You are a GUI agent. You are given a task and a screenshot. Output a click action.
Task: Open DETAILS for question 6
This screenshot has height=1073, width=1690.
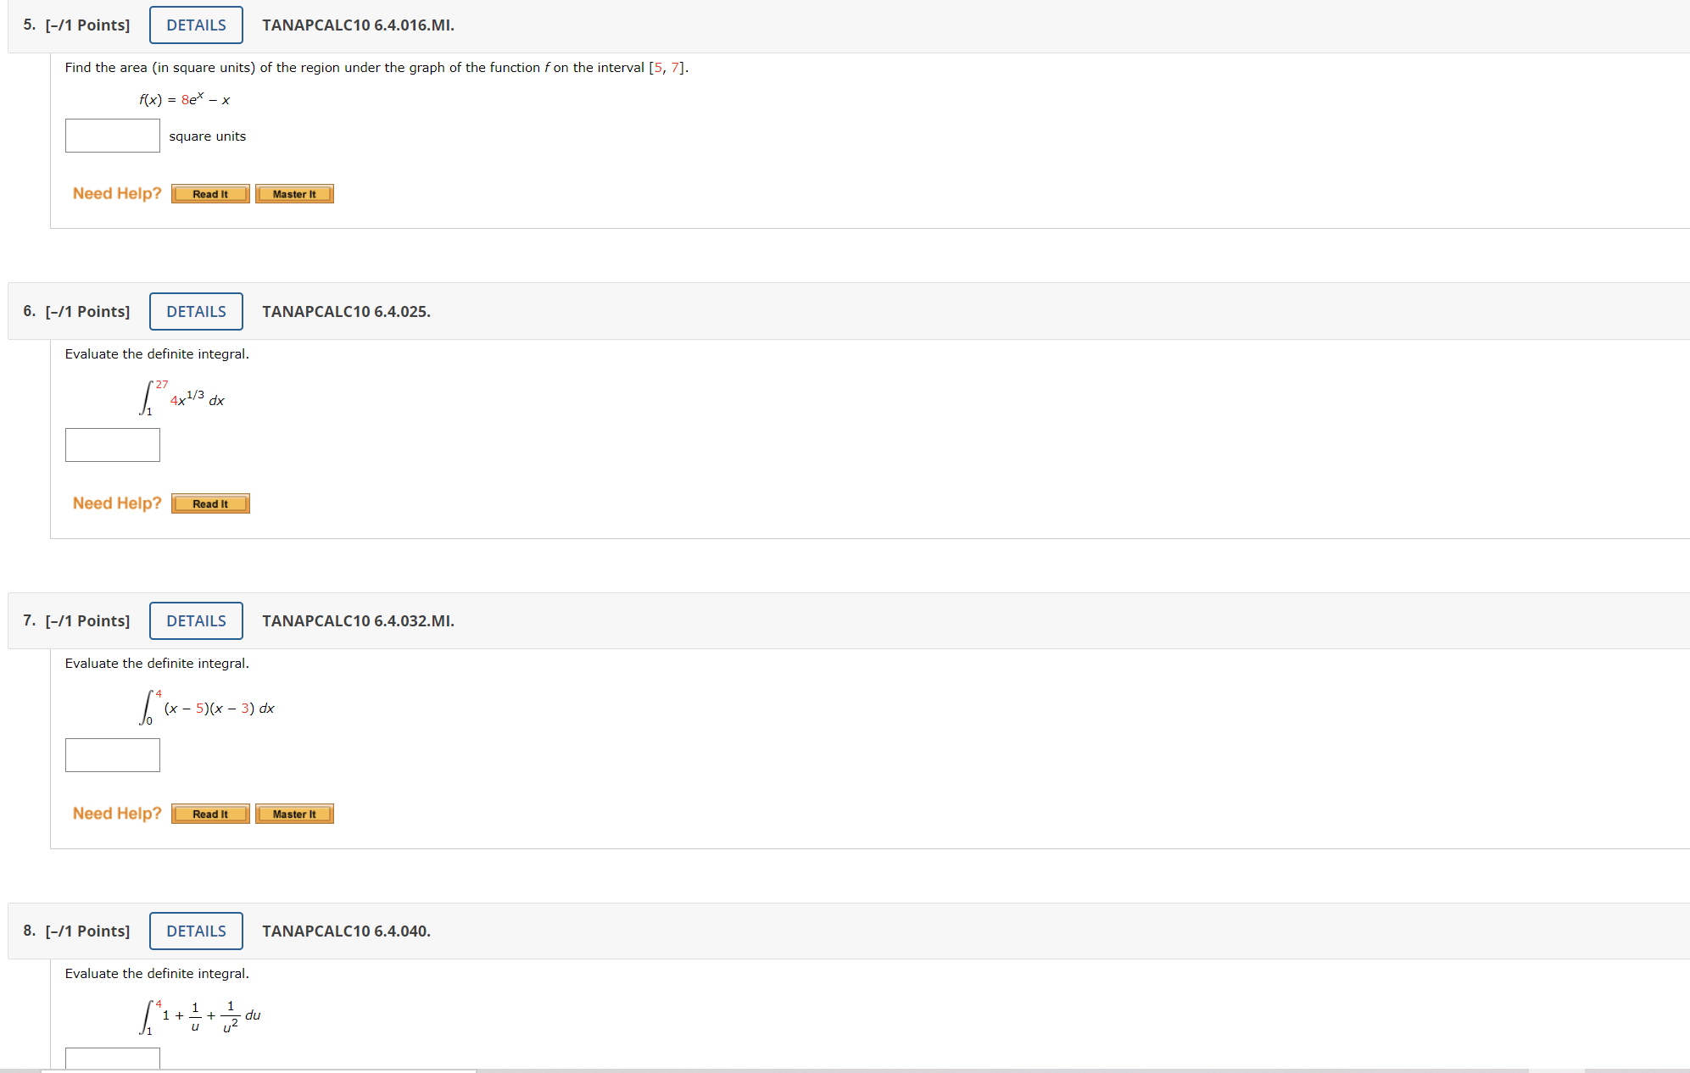click(196, 312)
